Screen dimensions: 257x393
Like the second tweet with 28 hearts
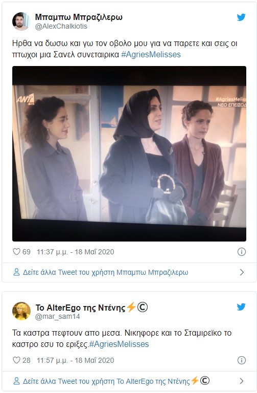click(16, 360)
